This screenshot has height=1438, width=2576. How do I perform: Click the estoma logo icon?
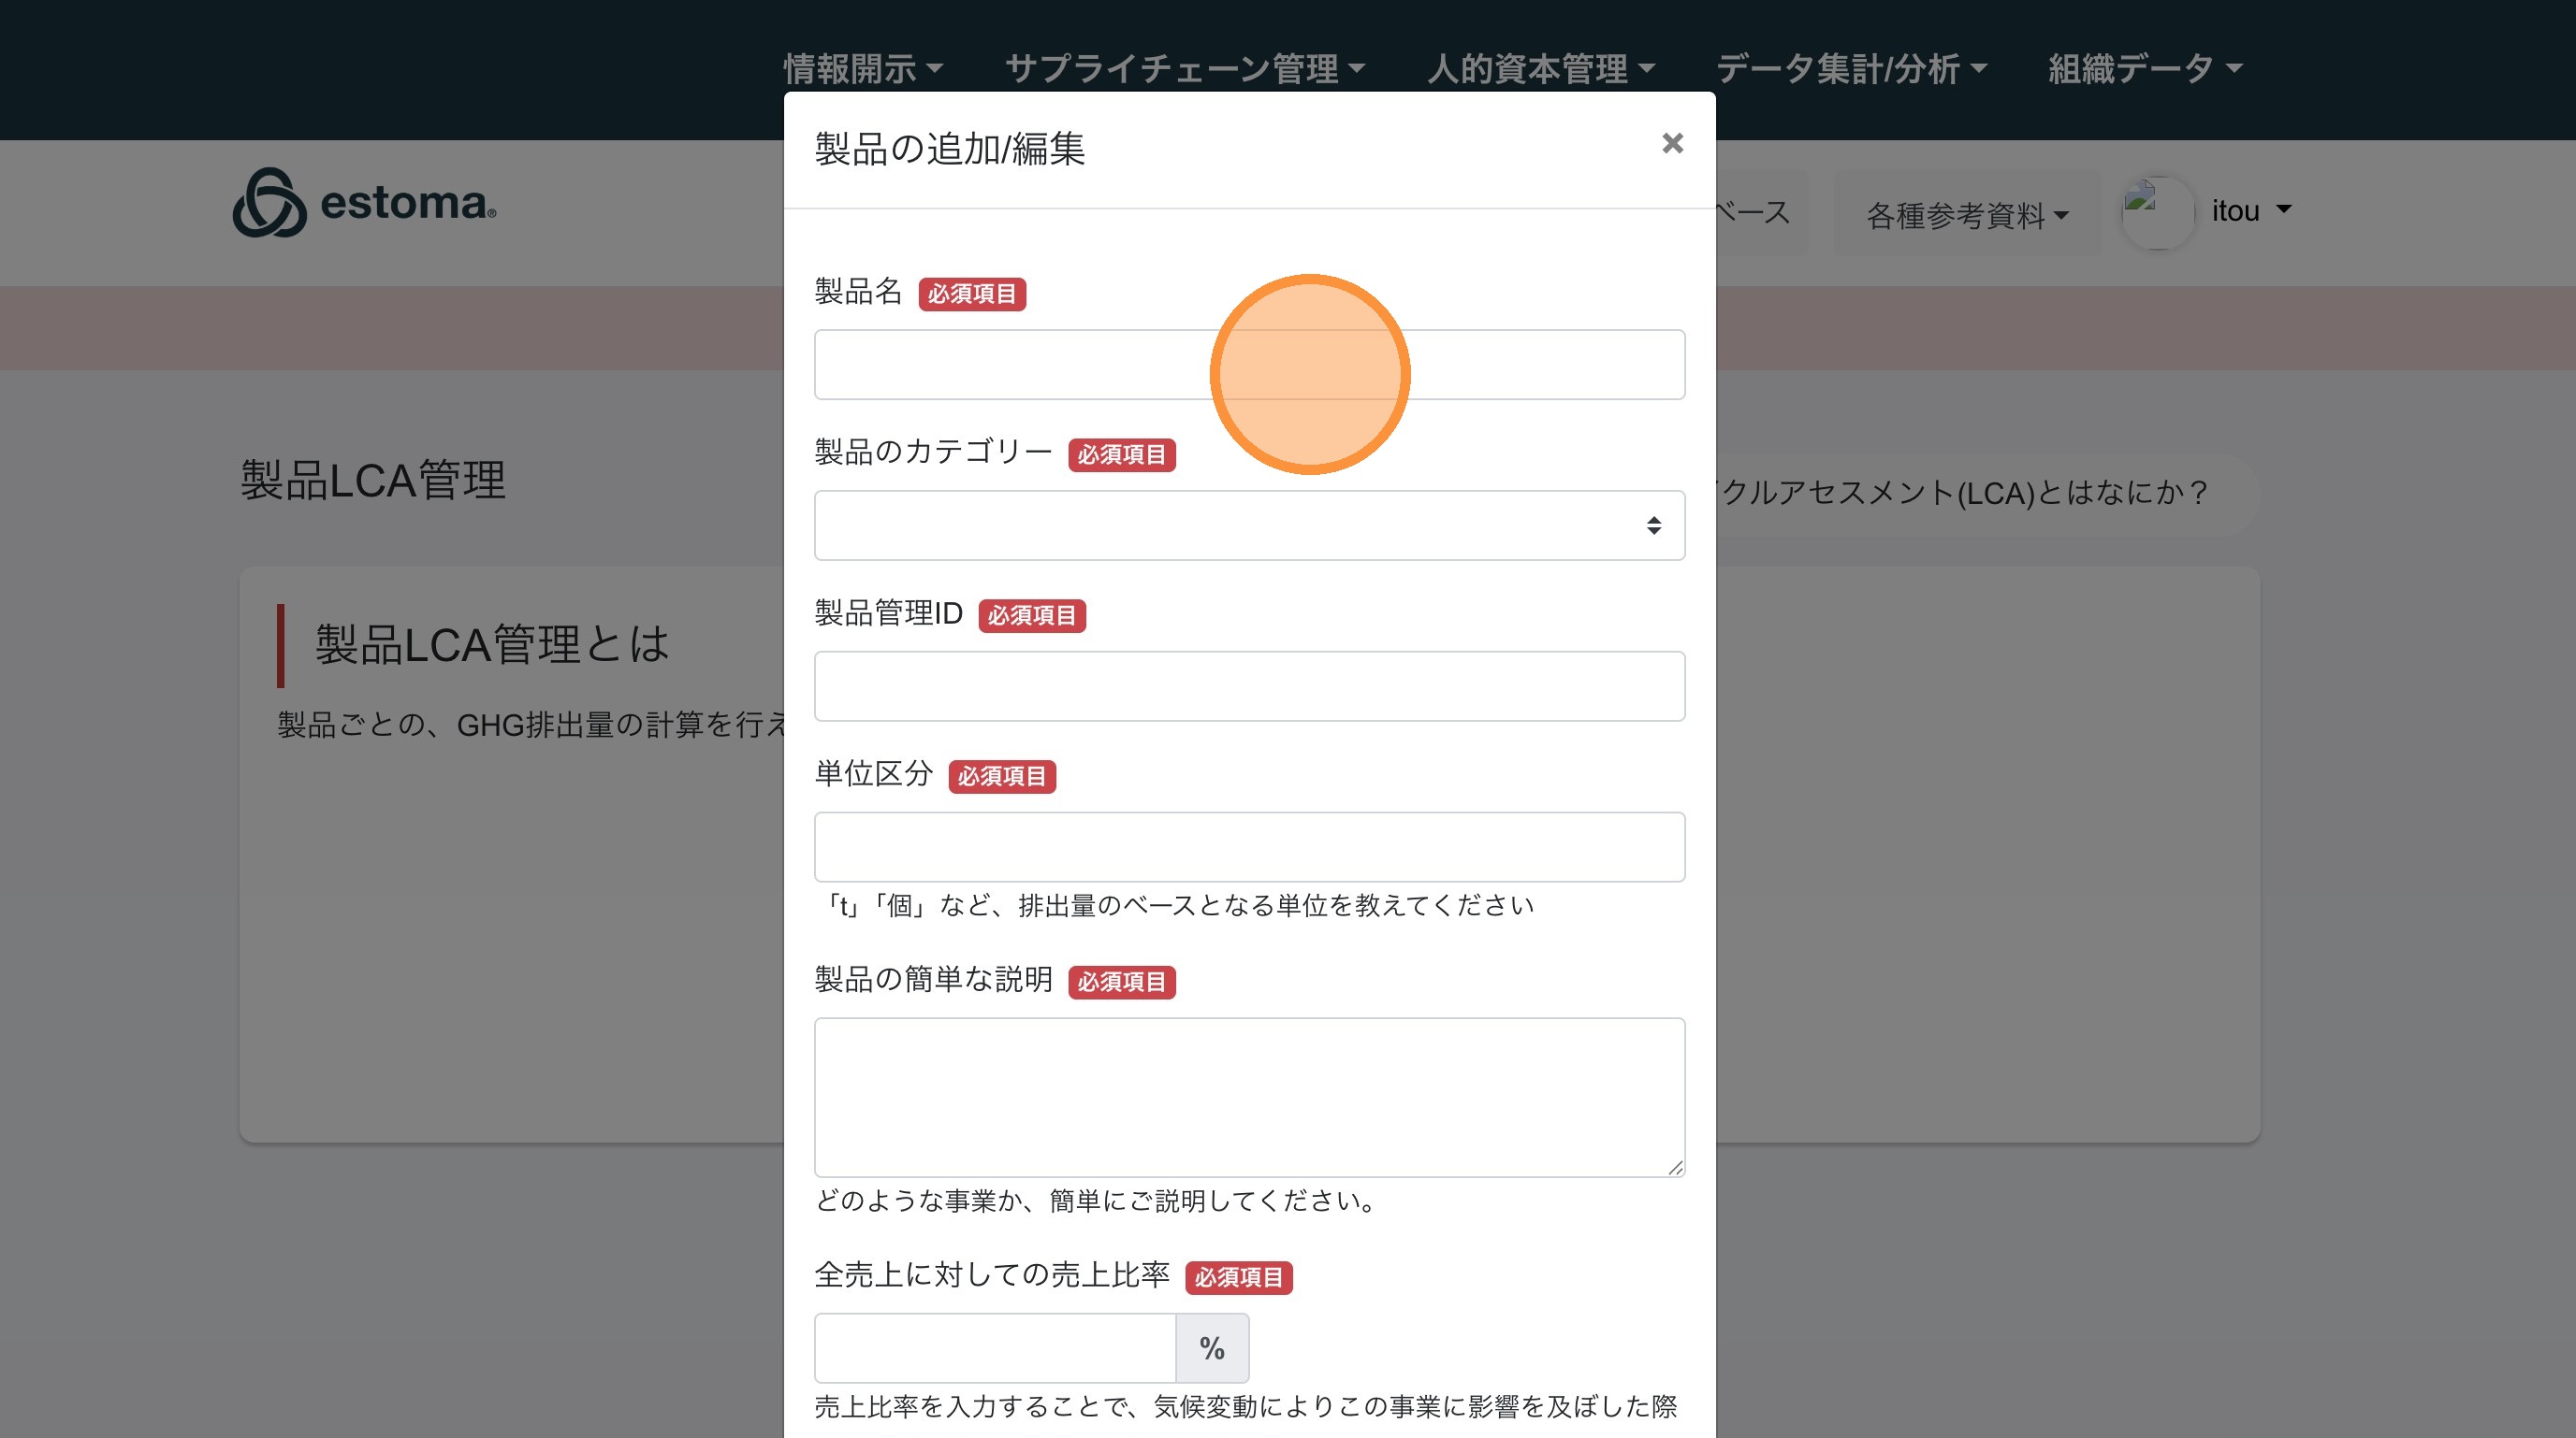pos(269,203)
